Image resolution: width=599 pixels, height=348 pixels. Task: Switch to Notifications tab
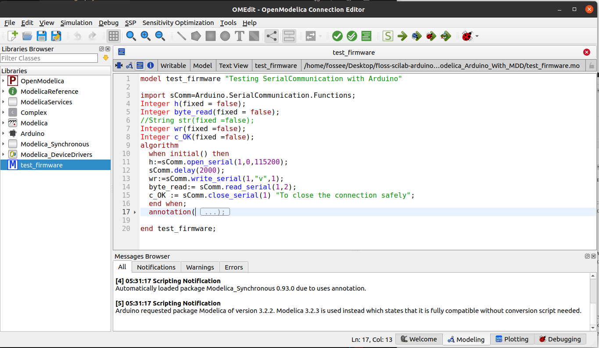[x=156, y=267]
